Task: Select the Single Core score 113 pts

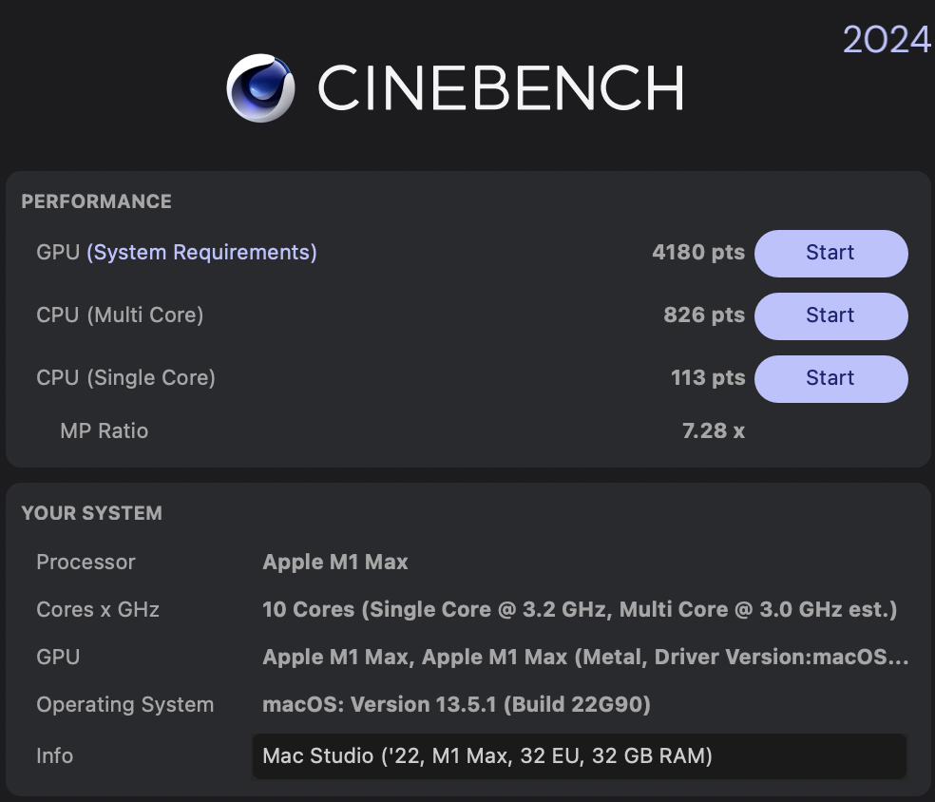Action: pyautogui.click(x=707, y=378)
